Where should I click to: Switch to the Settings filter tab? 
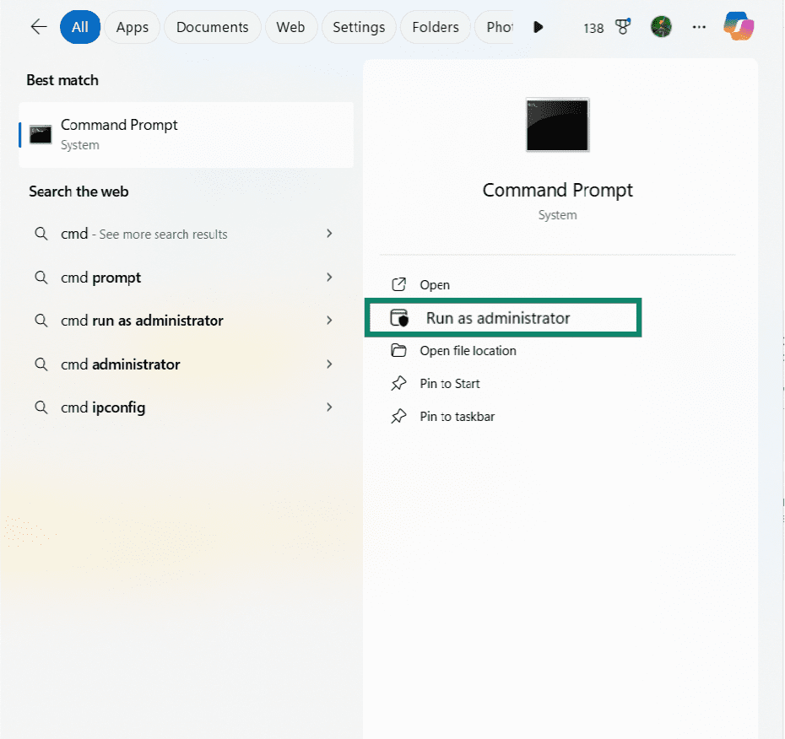[359, 27]
